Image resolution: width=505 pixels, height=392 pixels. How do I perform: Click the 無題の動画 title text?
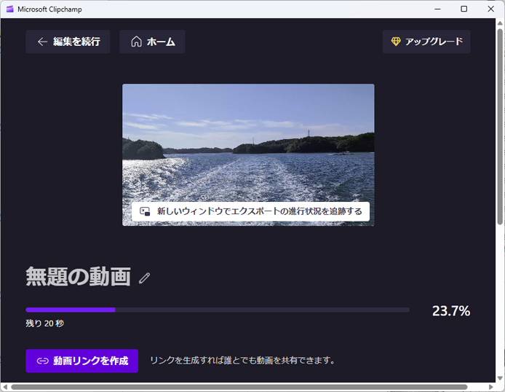(x=79, y=277)
